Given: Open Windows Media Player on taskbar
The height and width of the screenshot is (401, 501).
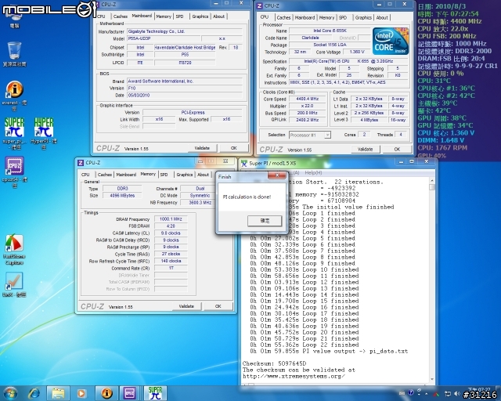Looking at the screenshot, I should click(81, 393).
